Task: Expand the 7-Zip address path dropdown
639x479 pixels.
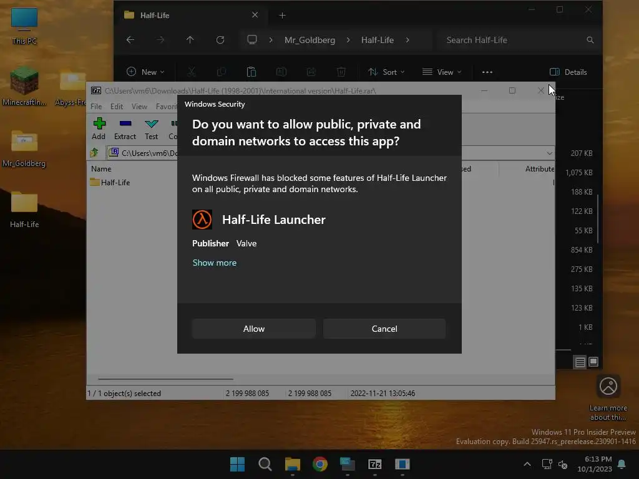Action: point(549,153)
